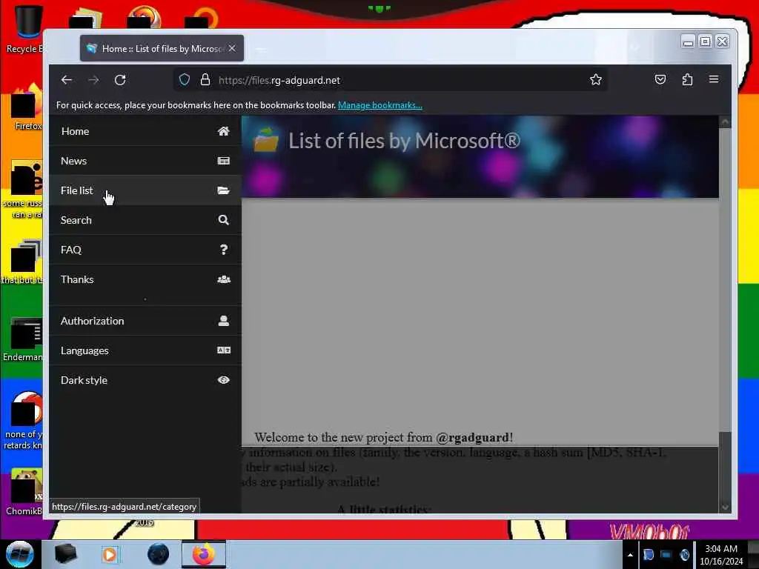This screenshot has height=569, width=759.
Task: Select the Home browser tab
Action: (162, 48)
